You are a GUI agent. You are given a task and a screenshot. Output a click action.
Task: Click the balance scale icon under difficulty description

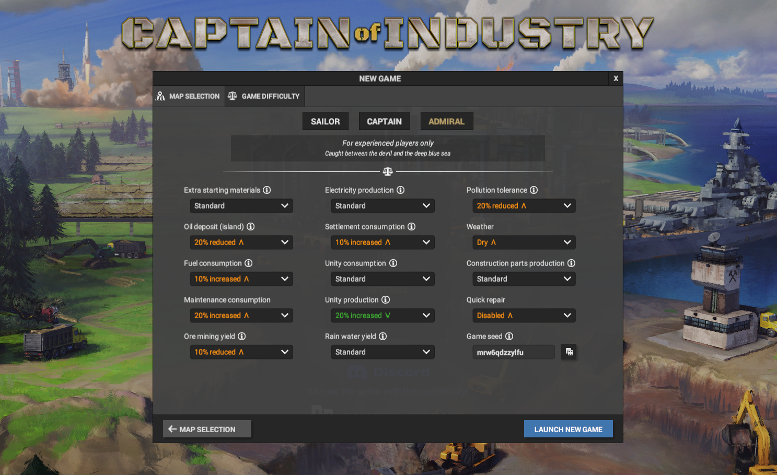pos(388,171)
